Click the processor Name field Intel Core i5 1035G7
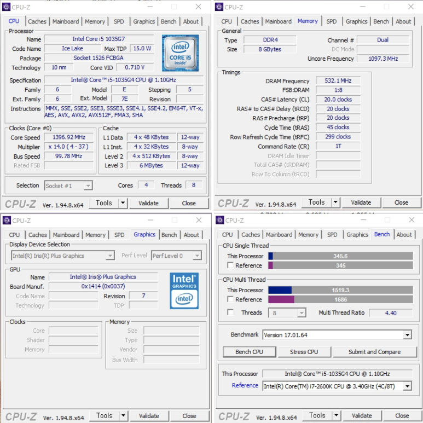 (98, 39)
